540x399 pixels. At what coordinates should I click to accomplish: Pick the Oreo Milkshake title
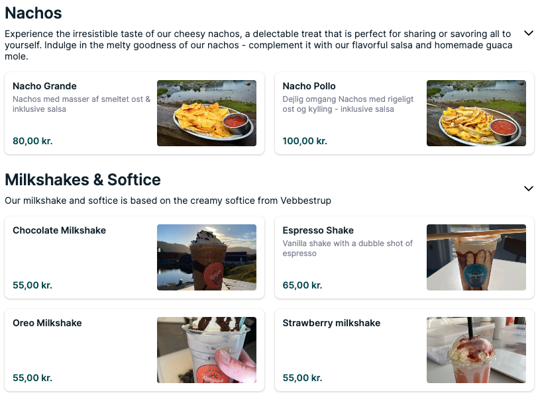47,323
